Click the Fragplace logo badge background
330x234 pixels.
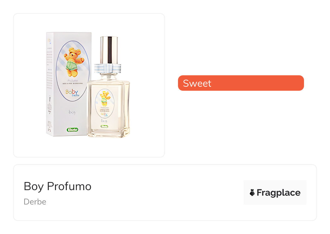[275, 193]
